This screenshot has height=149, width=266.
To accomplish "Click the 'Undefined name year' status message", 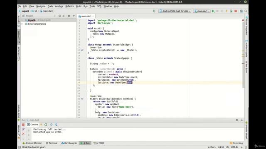I will (34, 147).
